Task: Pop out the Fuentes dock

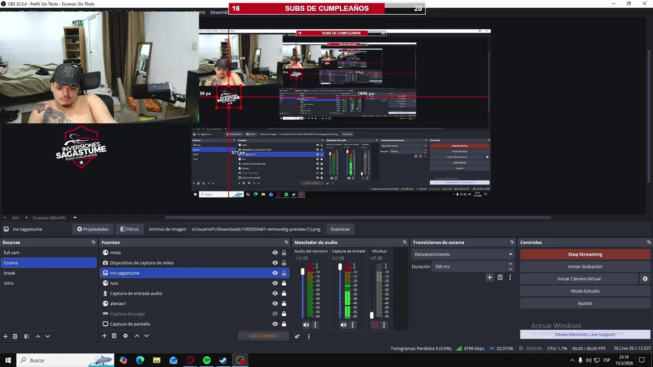Action: [286, 243]
